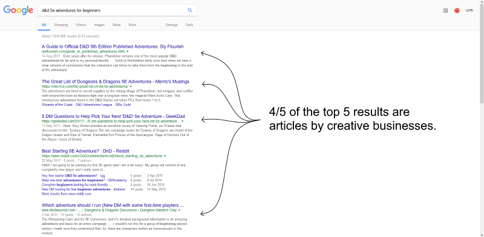Open the DMs Guild sitelink
The width and height of the screenshot is (484, 237).
tap(123, 105)
